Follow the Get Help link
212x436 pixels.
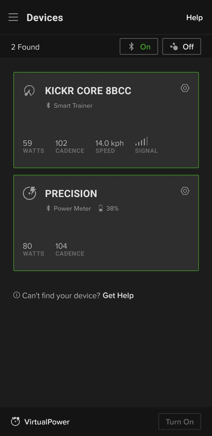(118, 295)
